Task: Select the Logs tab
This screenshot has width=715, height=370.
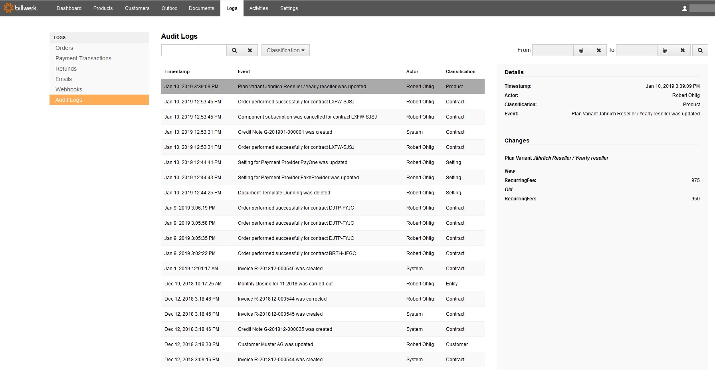Action: [x=232, y=8]
